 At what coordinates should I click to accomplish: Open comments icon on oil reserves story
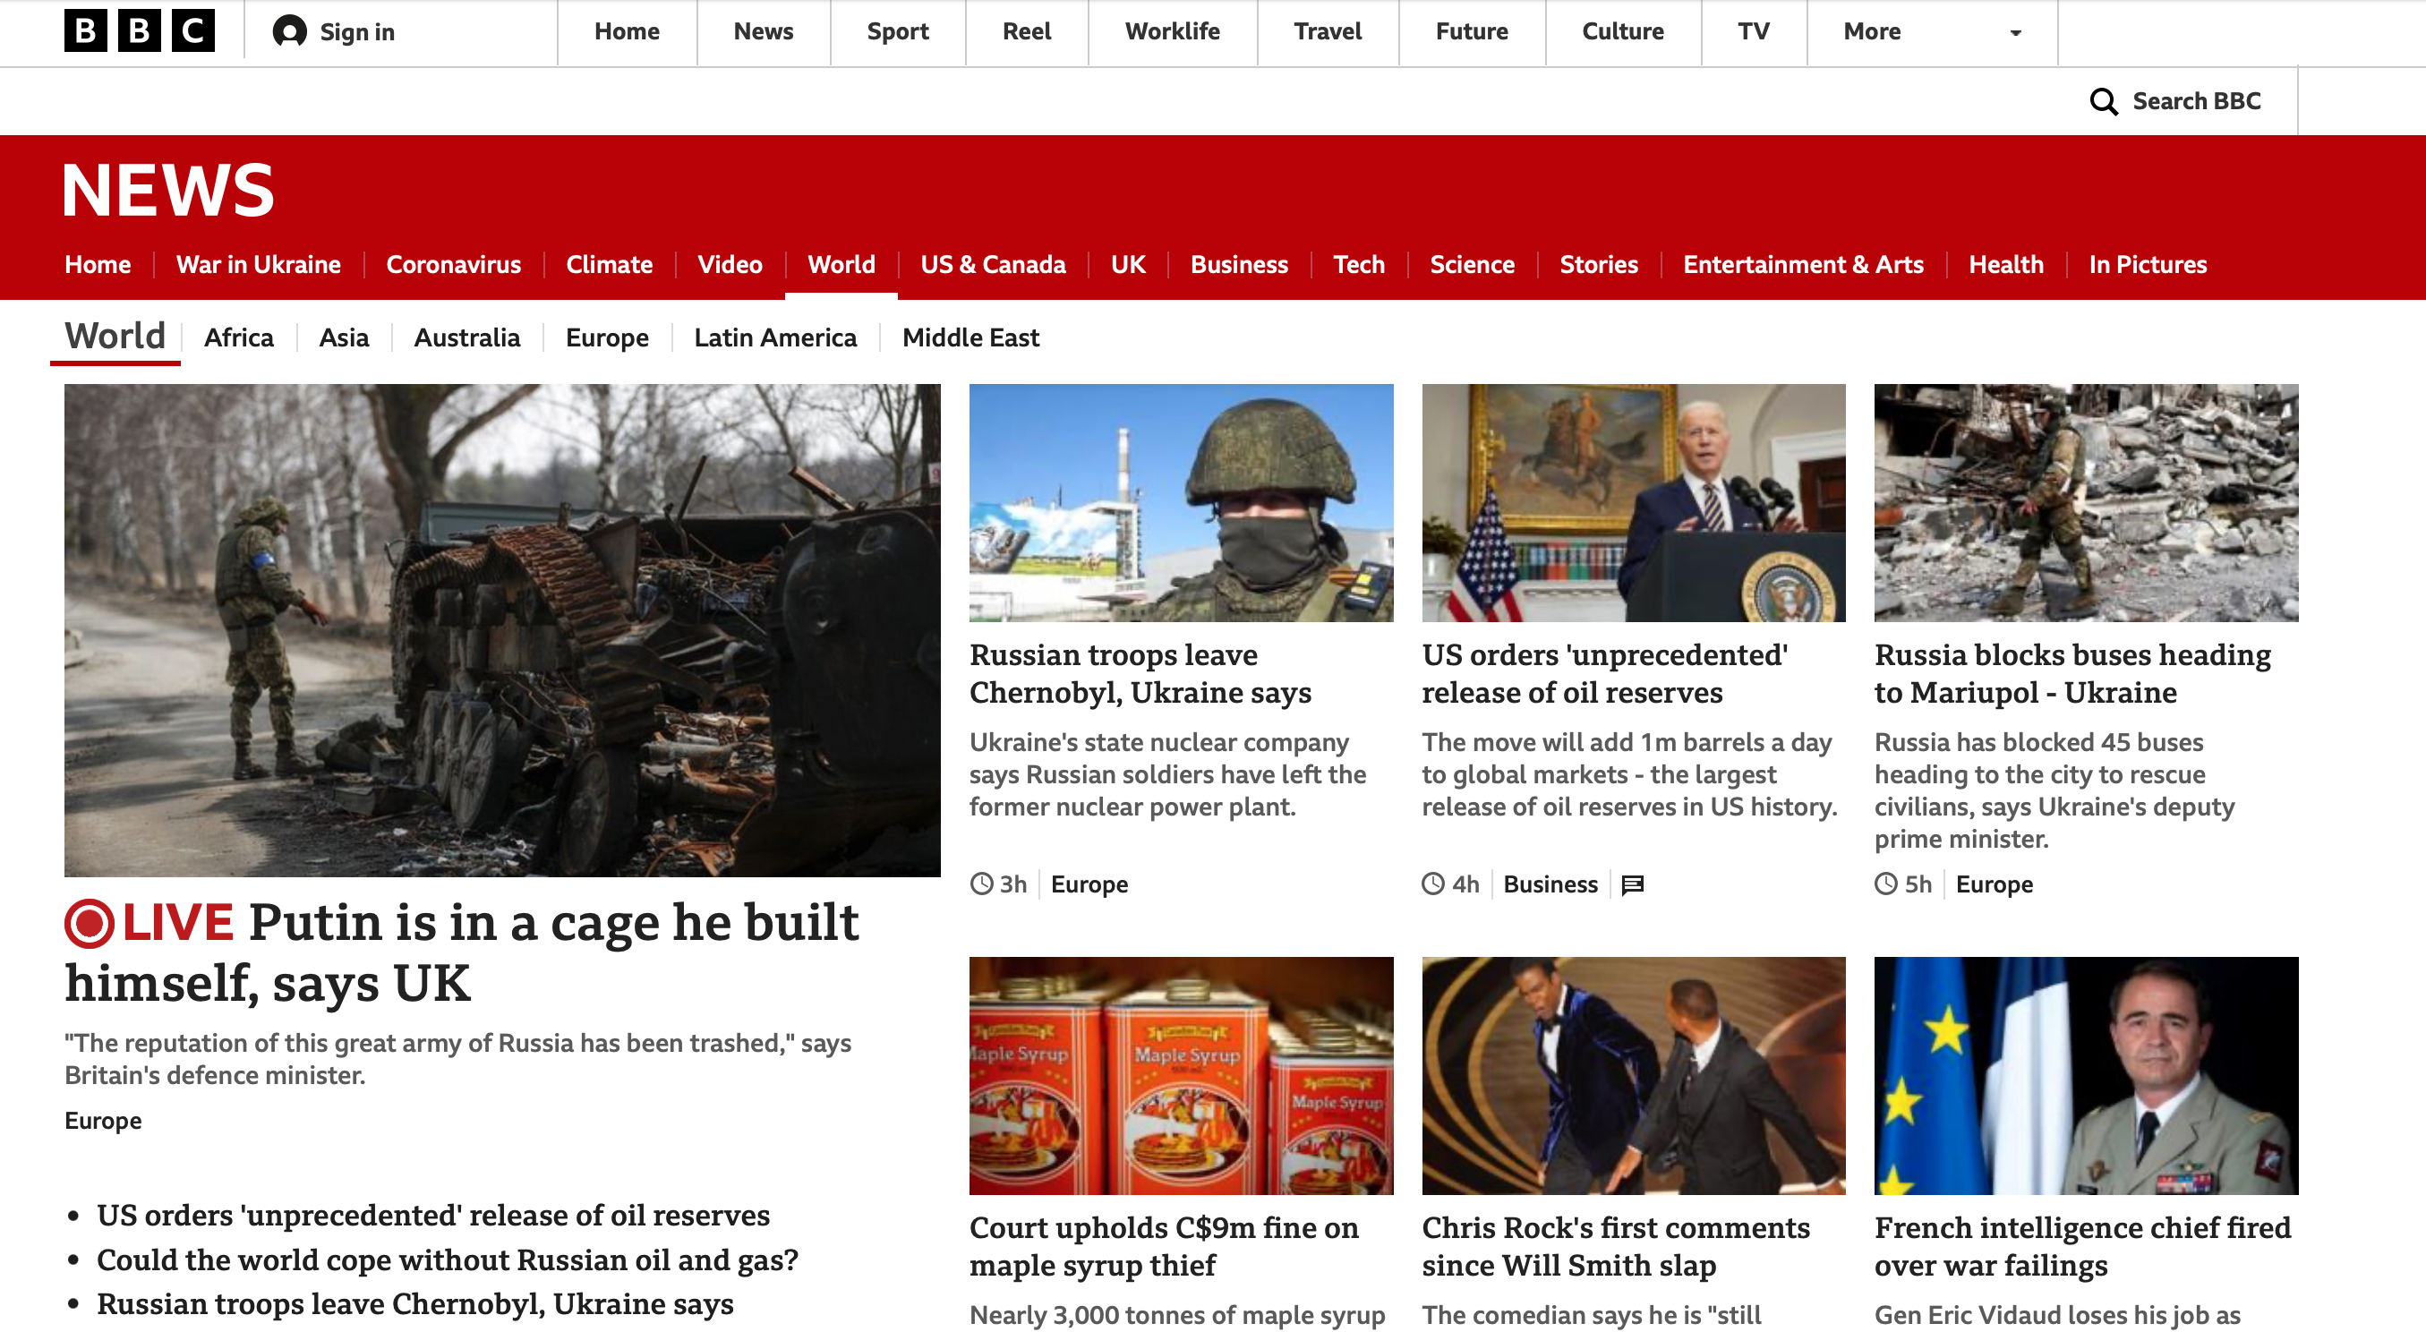1632,884
